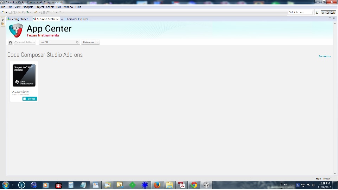338x190 pixels.
Task: Select the CCS Edit perspective button
Action: (328, 13)
